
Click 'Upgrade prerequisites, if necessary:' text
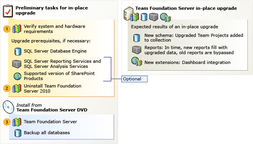(x=51, y=41)
